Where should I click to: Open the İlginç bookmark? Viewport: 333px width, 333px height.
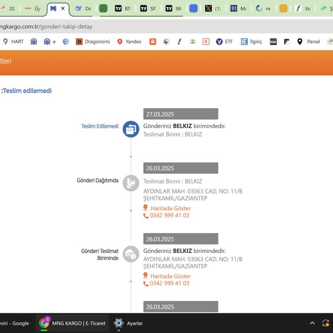[x=251, y=42]
